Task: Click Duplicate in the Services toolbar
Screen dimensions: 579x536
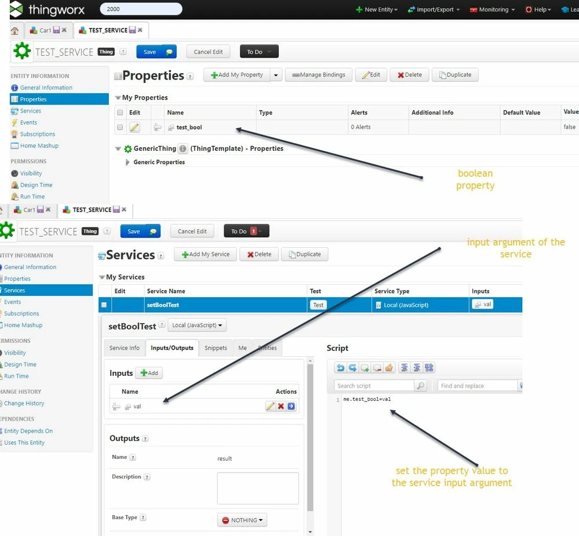Action: coord(305,254)
